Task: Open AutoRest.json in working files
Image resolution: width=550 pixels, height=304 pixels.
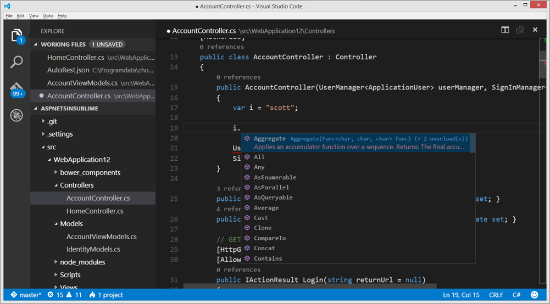Action: click(93, 70)
